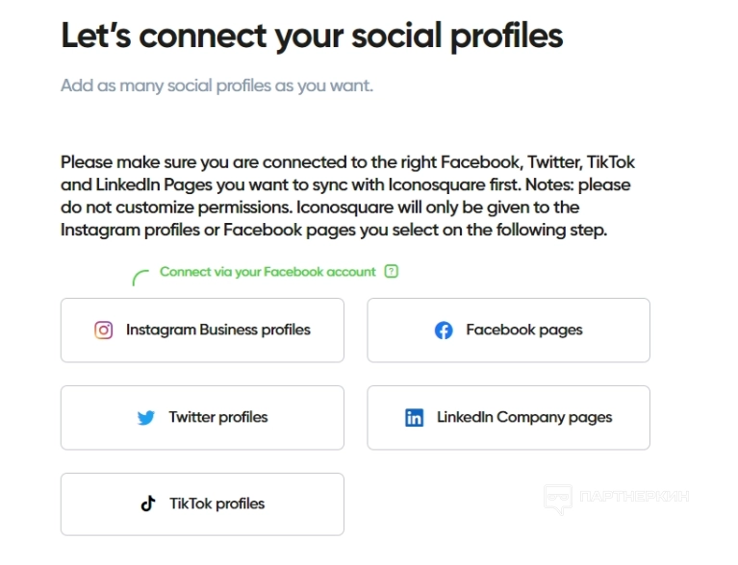
Task: Click the green curved arrow pointer
Action: (x=140, y=278)
